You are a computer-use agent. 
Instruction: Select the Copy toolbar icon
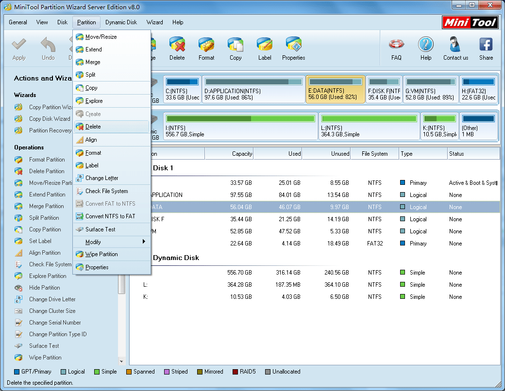point(235,49)
